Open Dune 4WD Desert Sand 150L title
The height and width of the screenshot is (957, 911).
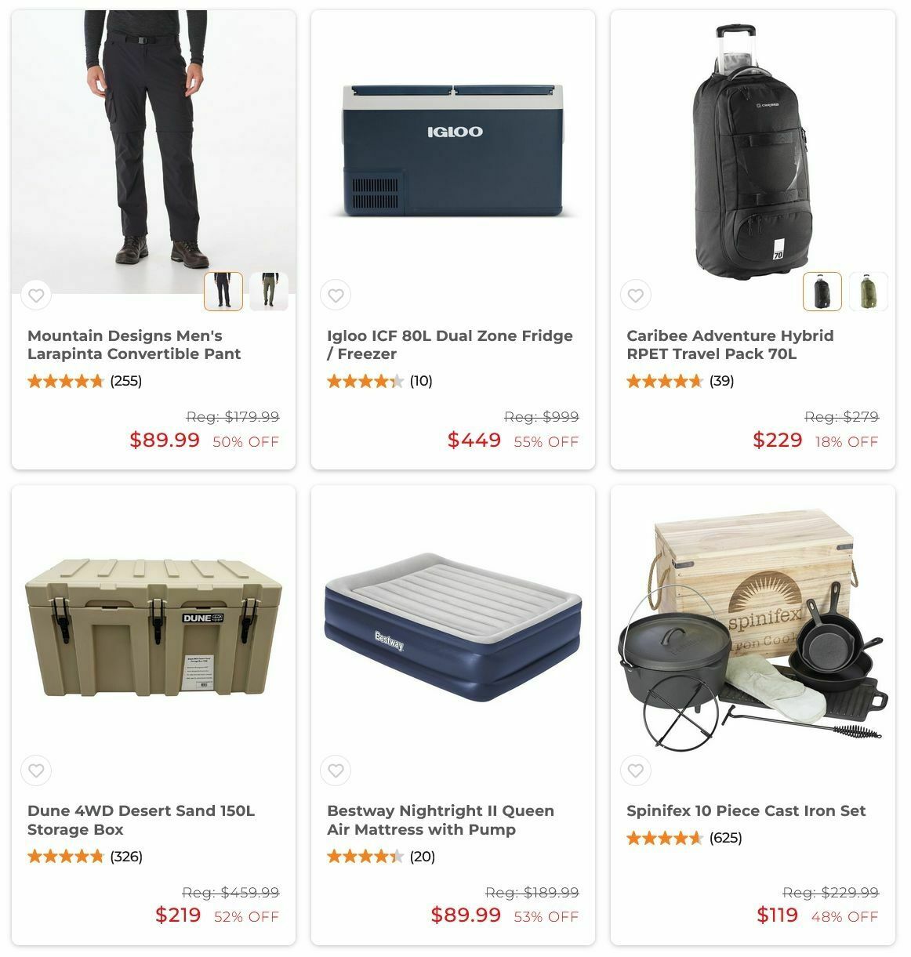click(141, 820)
